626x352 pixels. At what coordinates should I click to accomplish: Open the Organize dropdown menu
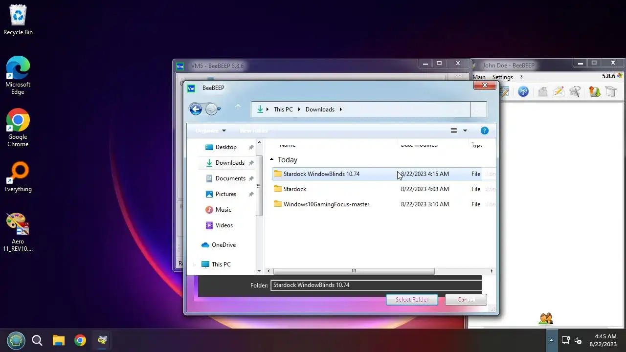click(x=211, y=131)
